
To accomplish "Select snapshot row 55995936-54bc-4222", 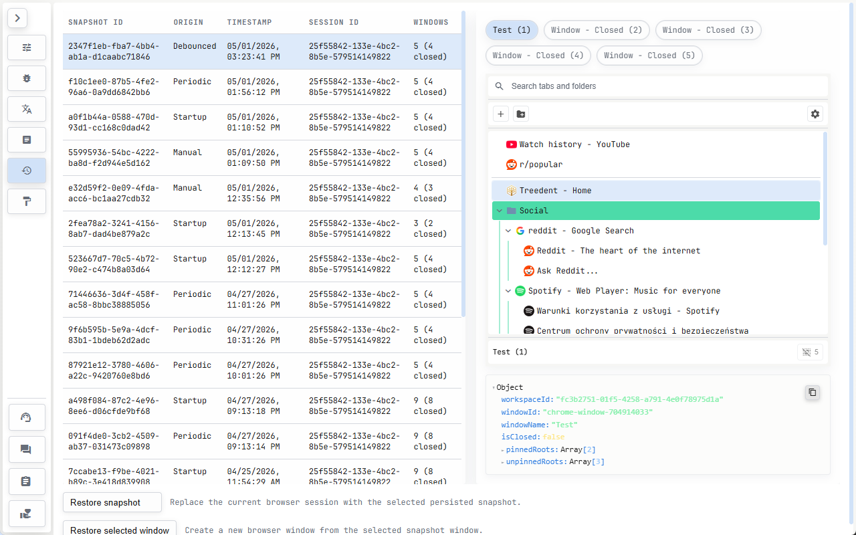I will (x=262, y=158).
